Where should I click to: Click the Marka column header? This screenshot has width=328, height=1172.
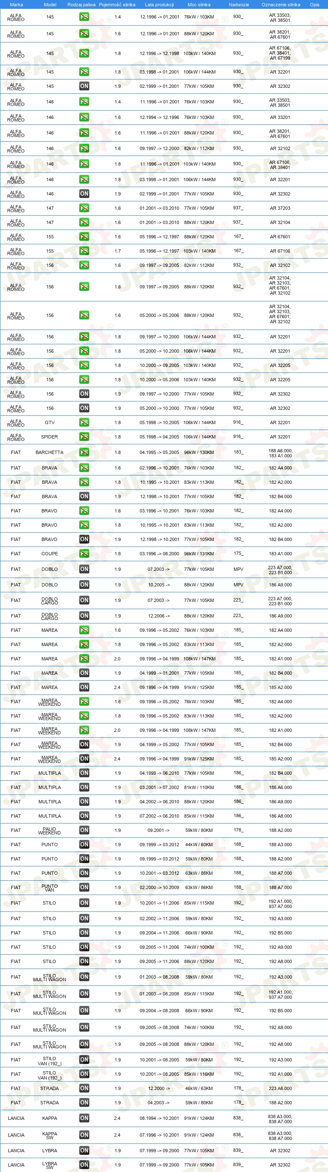[x=16, y=5]
